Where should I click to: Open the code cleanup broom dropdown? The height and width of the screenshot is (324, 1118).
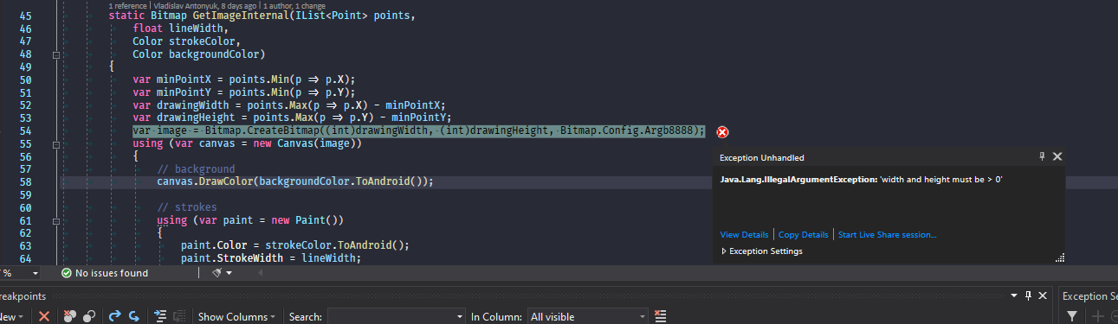[229, 273]
